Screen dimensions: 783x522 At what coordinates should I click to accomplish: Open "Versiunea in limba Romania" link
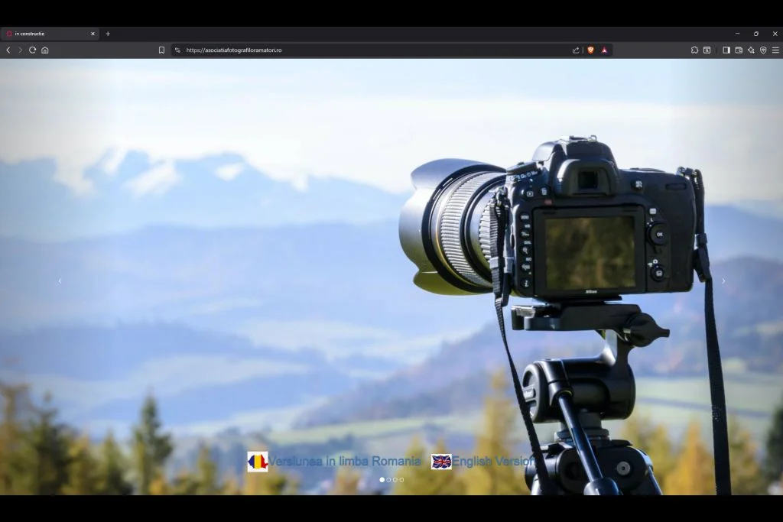tap(343, 462)
